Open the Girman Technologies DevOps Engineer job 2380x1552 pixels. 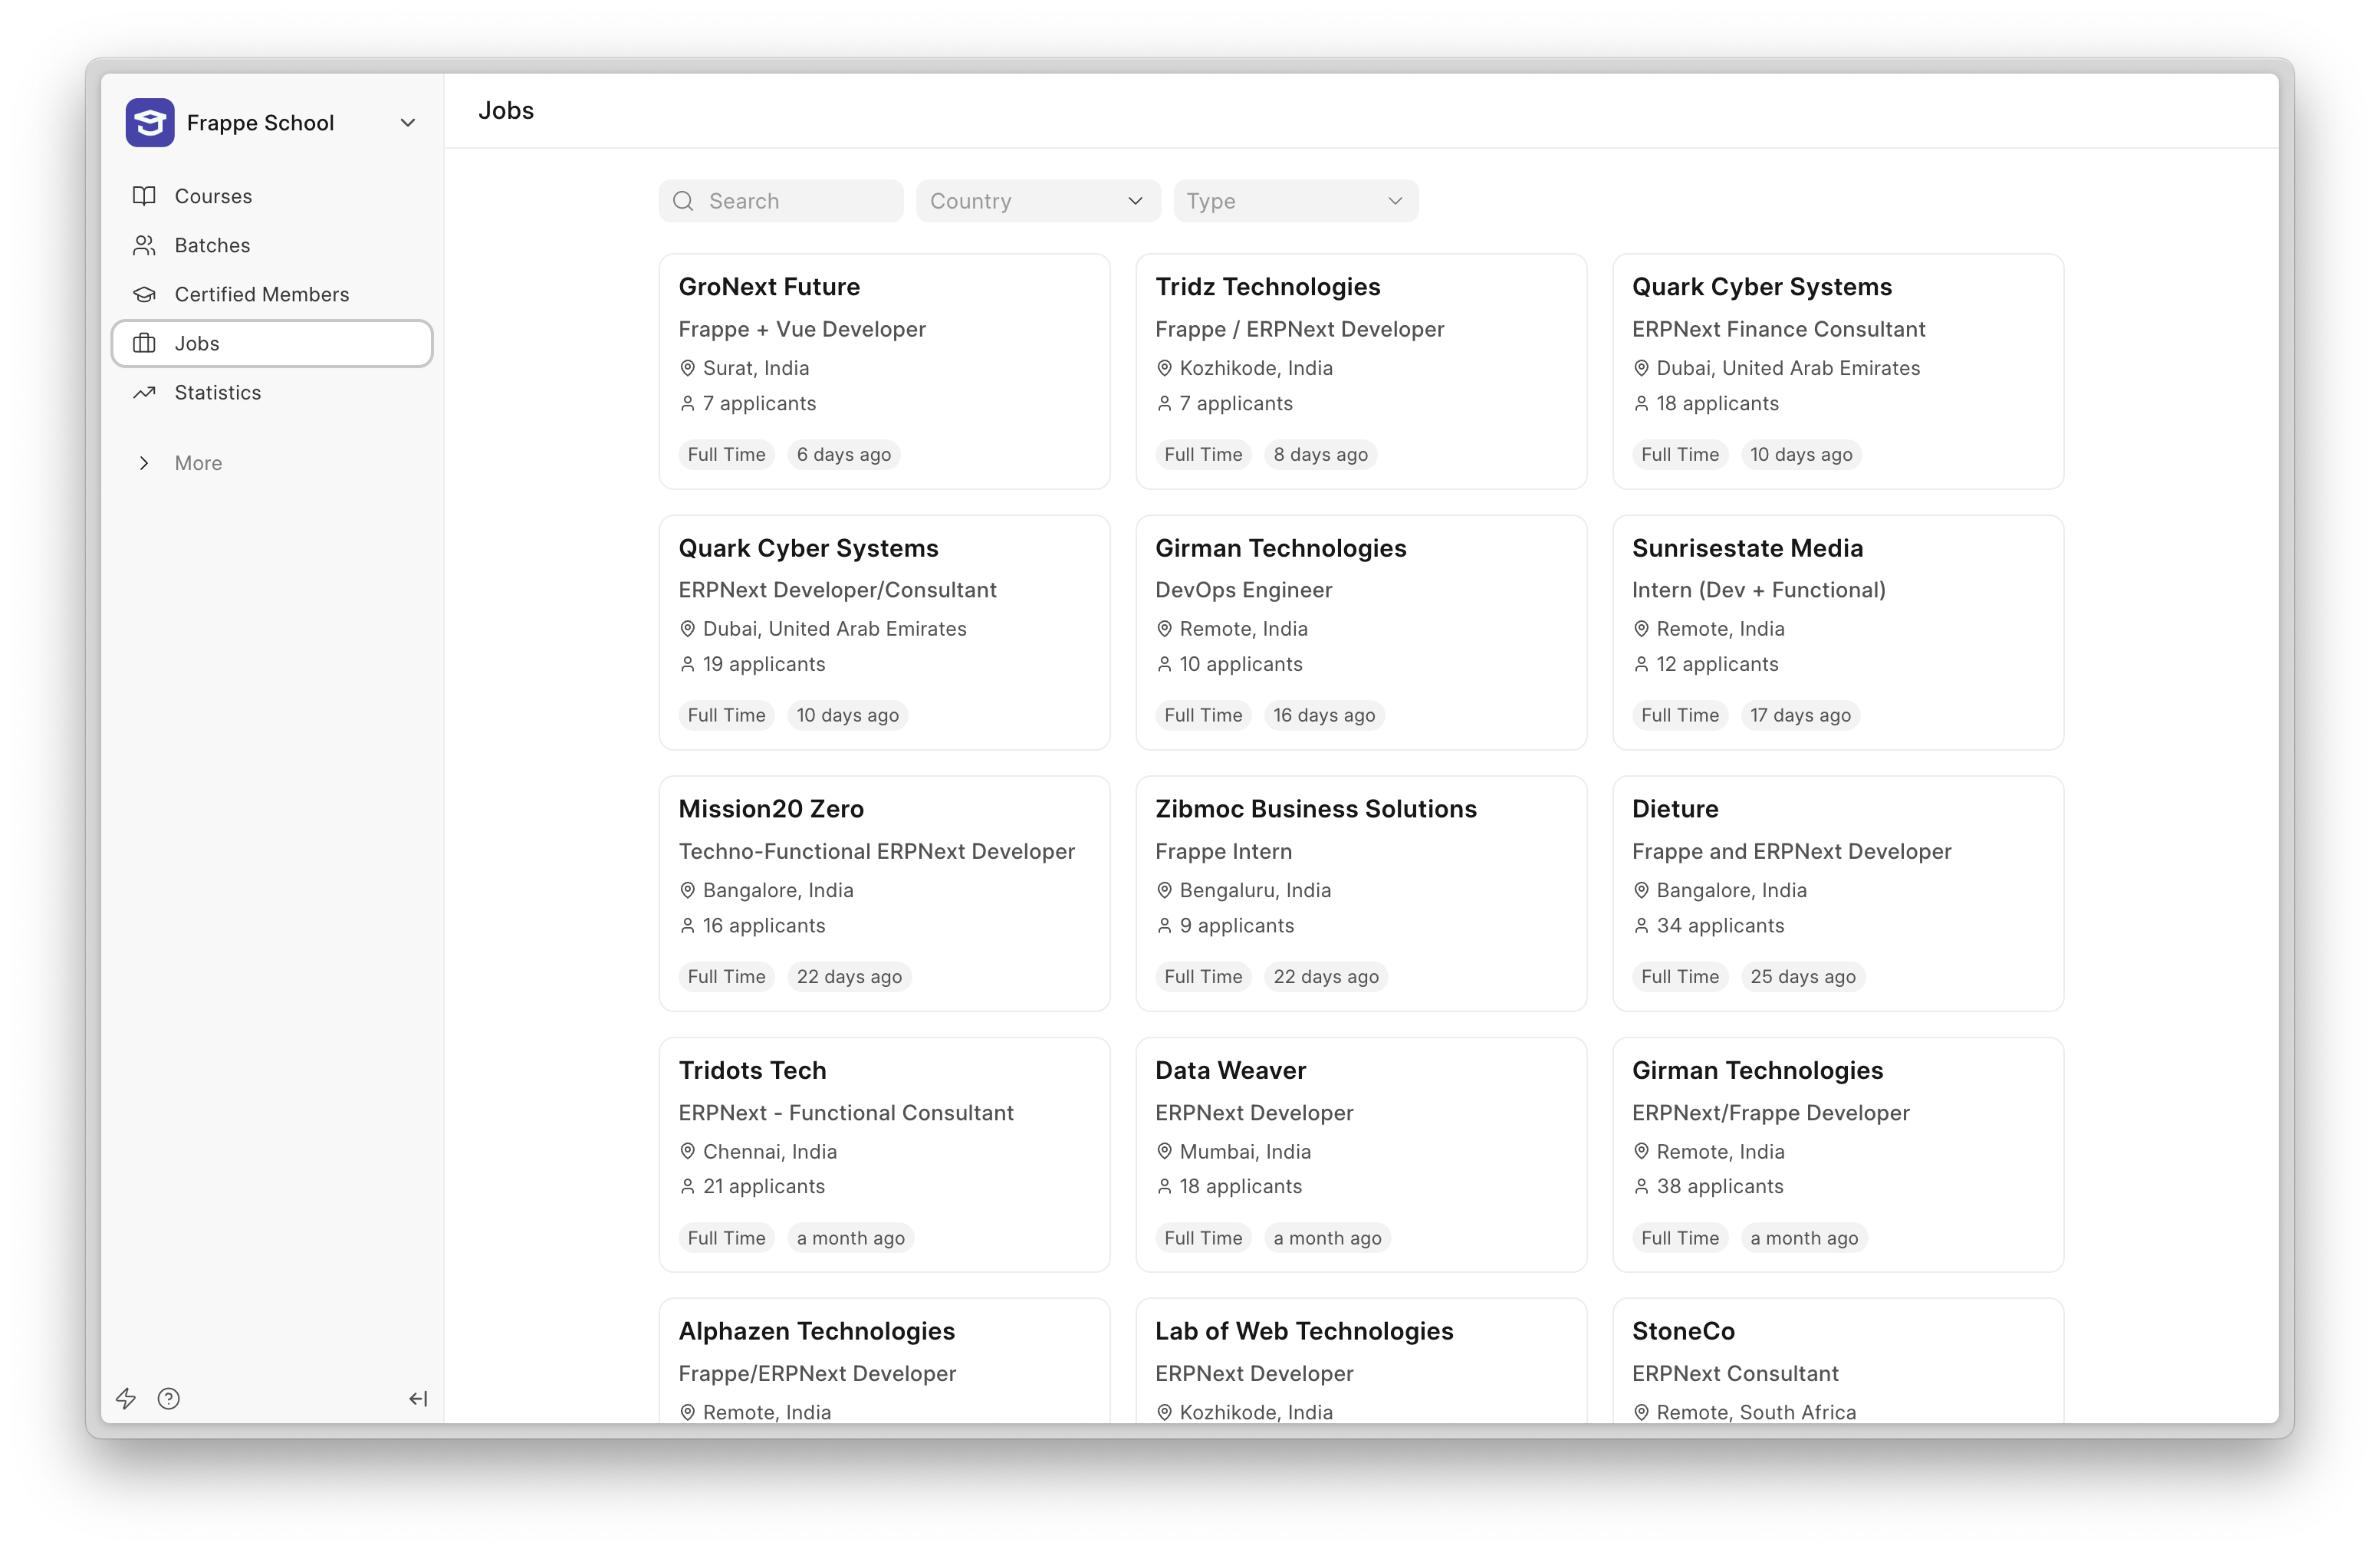1361,632
